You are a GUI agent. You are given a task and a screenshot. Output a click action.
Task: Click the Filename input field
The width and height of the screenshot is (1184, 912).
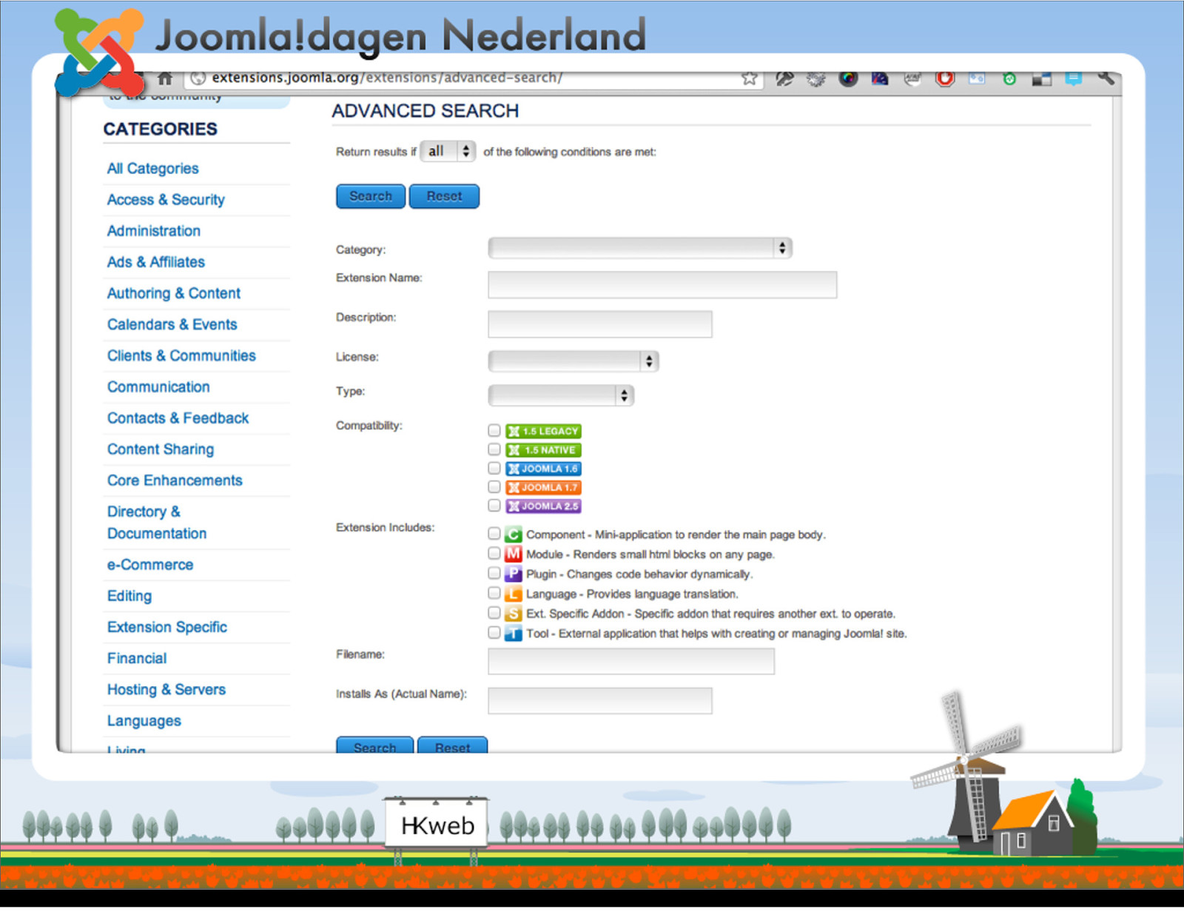click(x=631, y=661)
